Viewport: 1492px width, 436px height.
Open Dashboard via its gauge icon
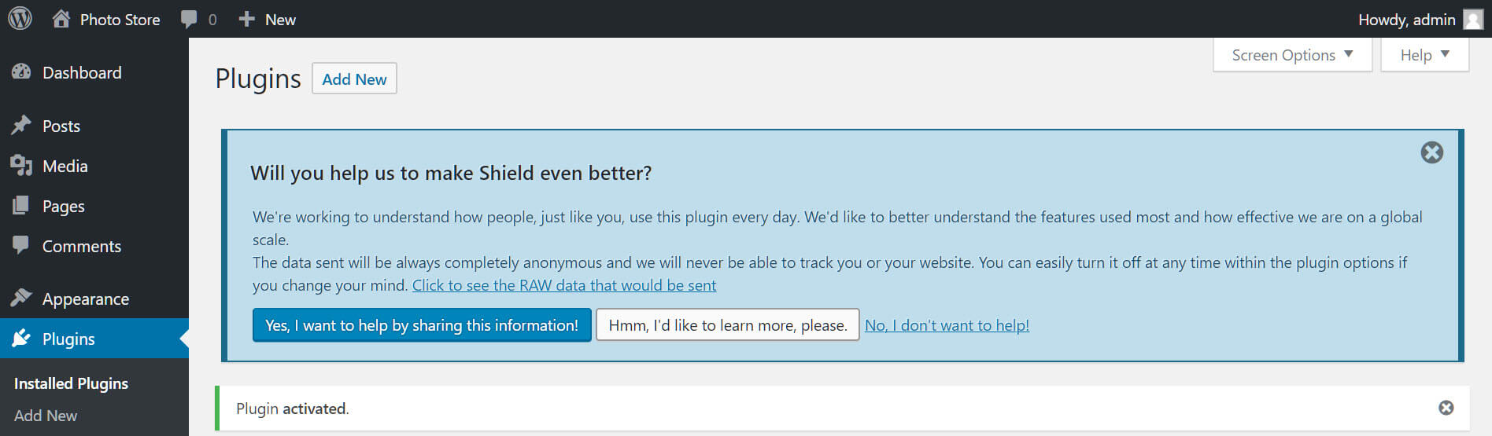coord(21,72)
